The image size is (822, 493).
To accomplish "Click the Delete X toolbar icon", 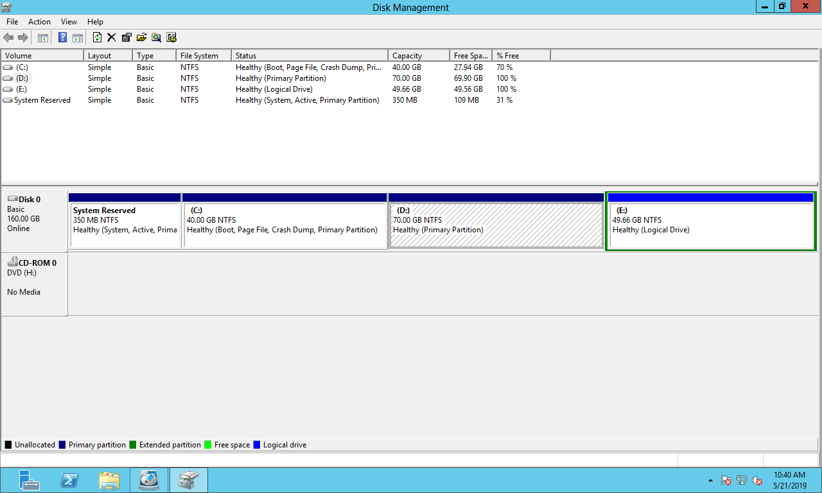I will coord(111,38).
